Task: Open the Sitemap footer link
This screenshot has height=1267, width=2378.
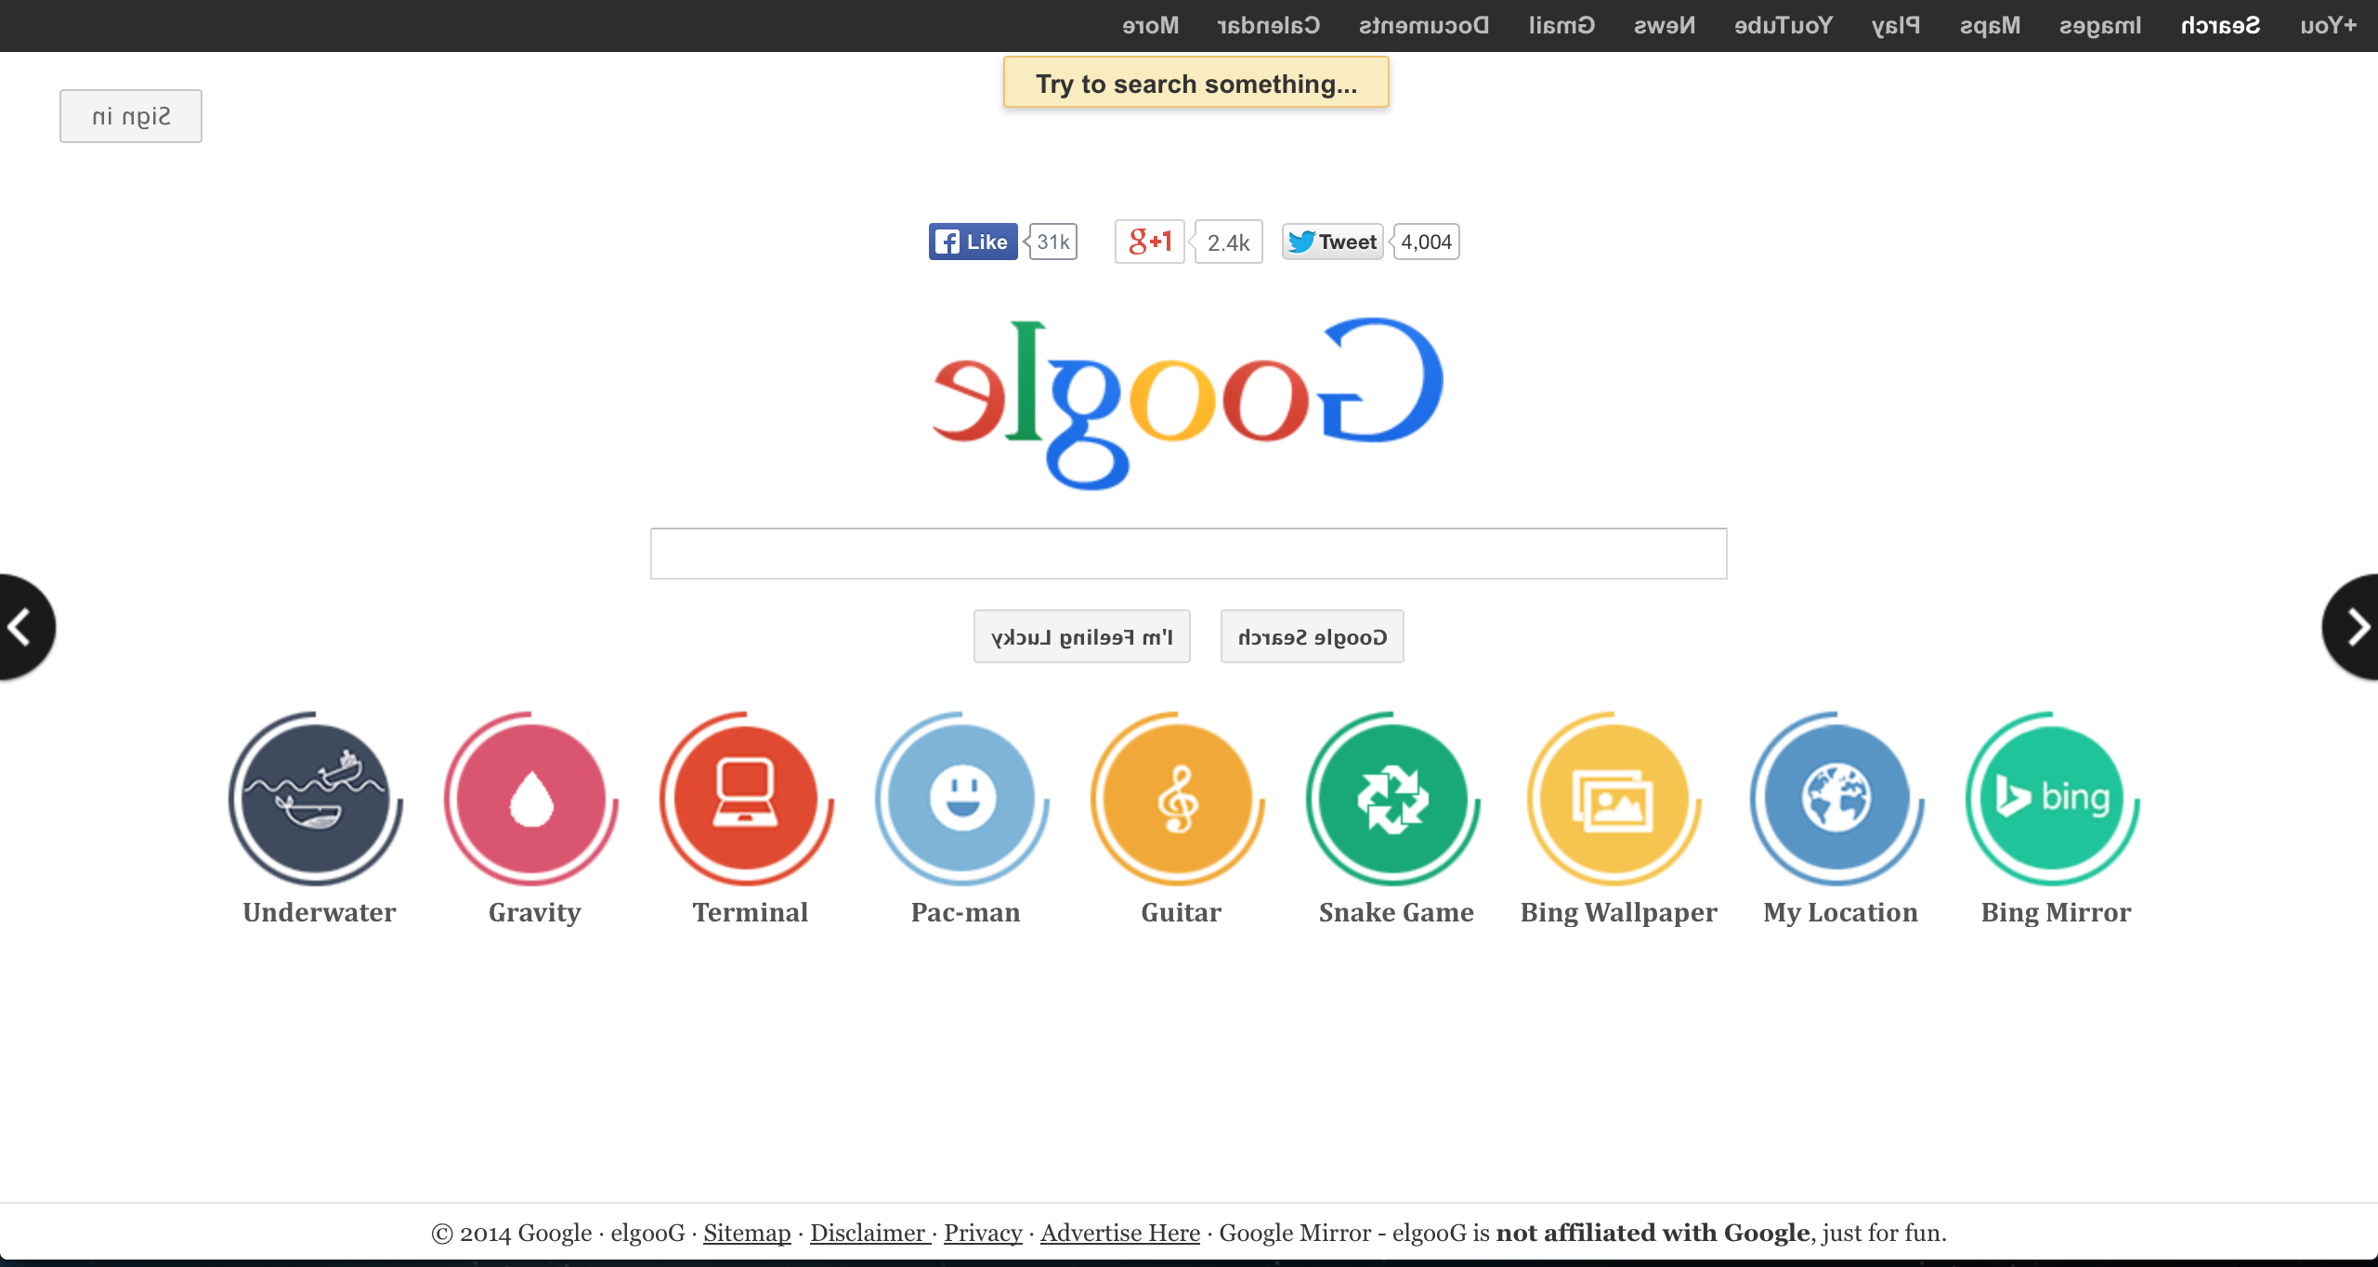Action: (747, 1233)
